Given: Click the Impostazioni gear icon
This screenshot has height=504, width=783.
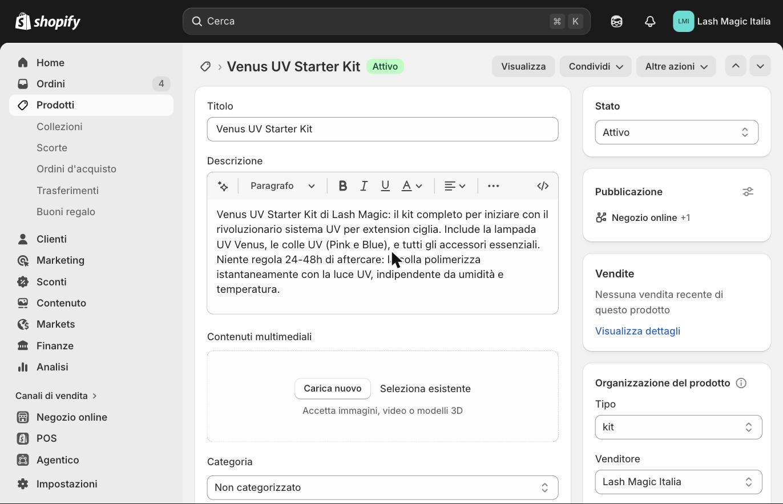Looking at the screenshot, I should pyautogui.click(x=23, y=484).
